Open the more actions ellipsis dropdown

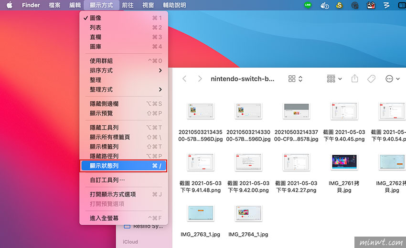393,79
